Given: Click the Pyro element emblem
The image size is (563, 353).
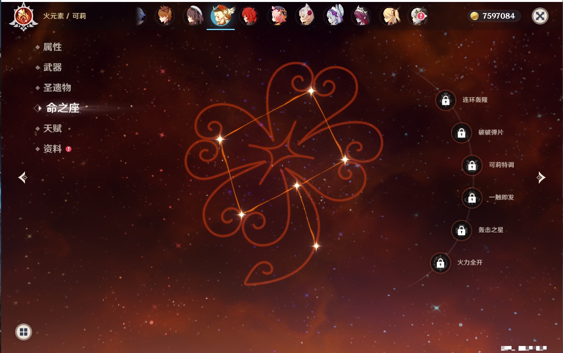Looking at the screenshot, I should [23, 16].
